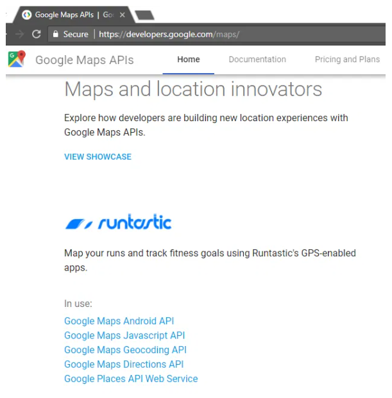Screen dimensions: 392x398
Task: Open a new browser tab
Action: pyautogui.click(x=144, y=15)
